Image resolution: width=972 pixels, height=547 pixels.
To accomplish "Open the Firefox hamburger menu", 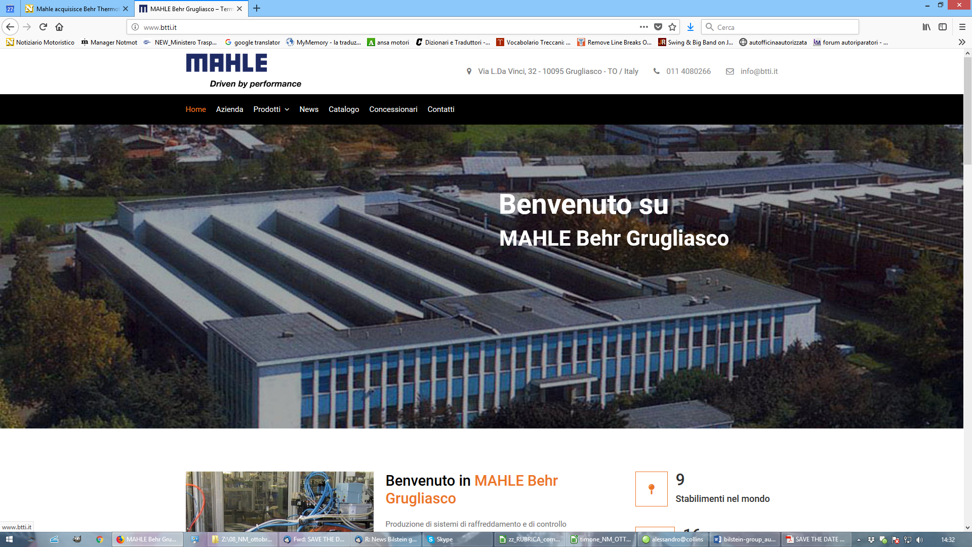I will (962, 27).
